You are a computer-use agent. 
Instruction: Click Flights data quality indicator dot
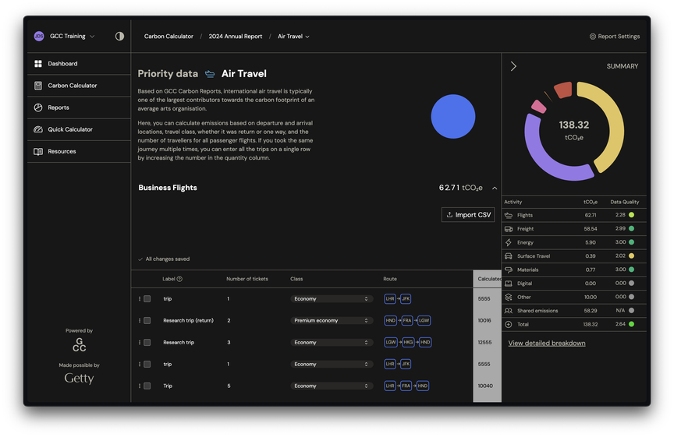click(631, 215)
